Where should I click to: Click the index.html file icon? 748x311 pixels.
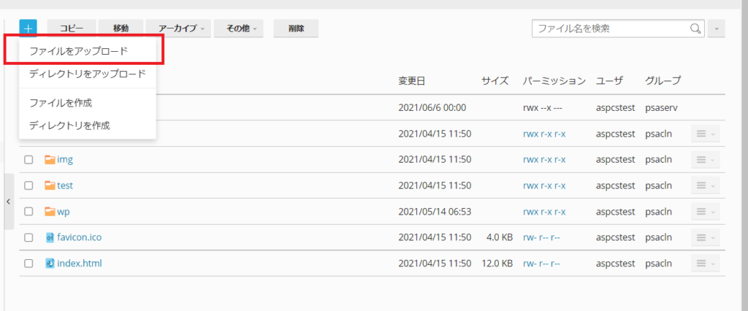coord(50,264)
